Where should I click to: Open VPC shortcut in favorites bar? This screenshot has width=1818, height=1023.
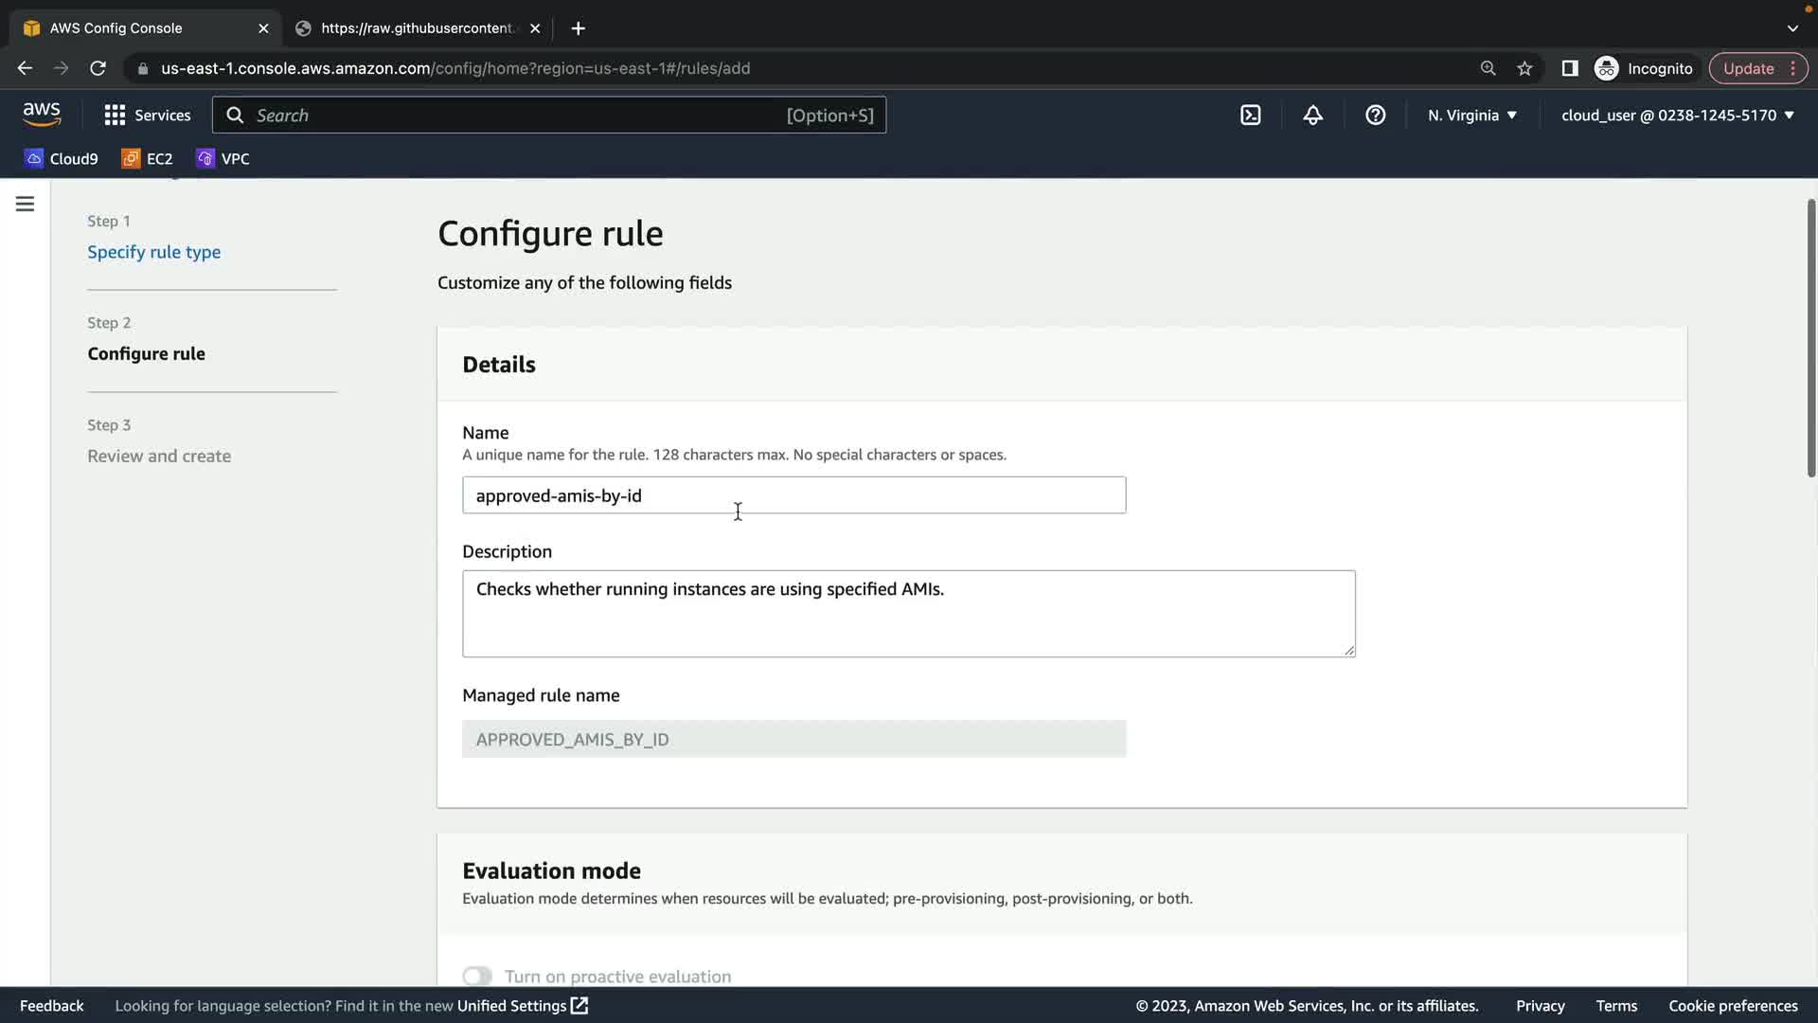(x=223, y=159)
